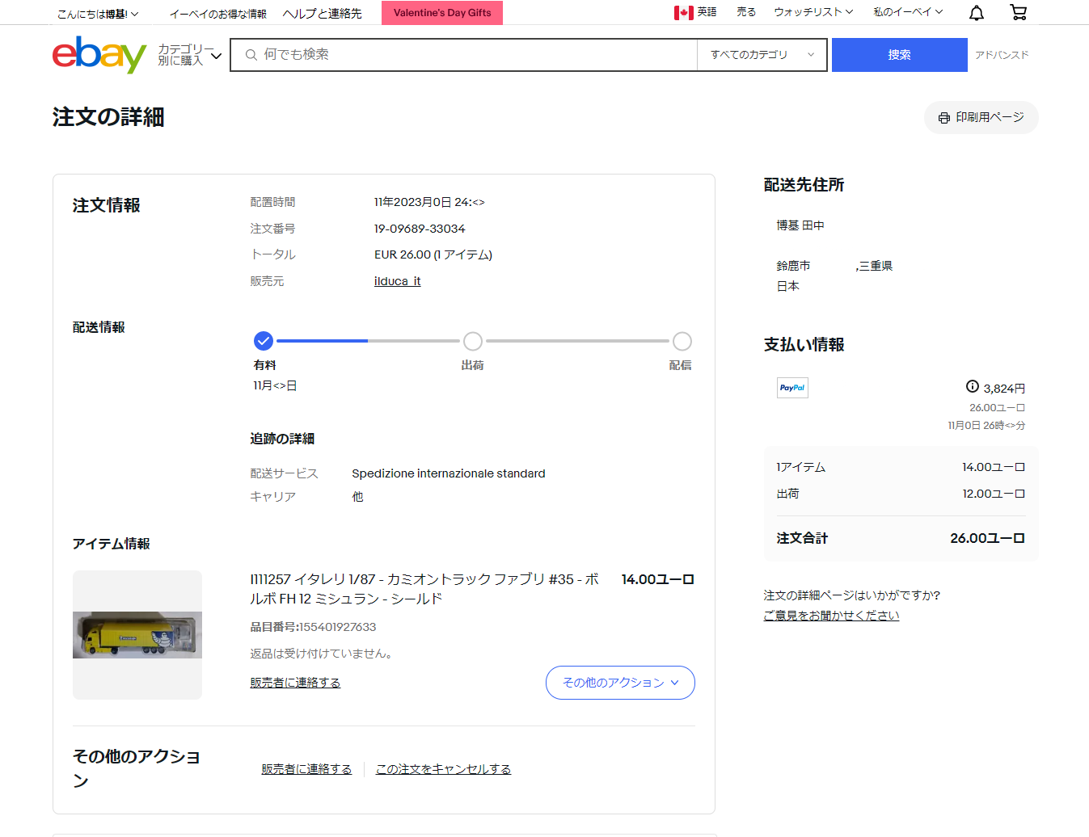Click この注文をキャンセルする link
Image resolution: width=1089 pixels, height=837 pixels.
(443, 769)
